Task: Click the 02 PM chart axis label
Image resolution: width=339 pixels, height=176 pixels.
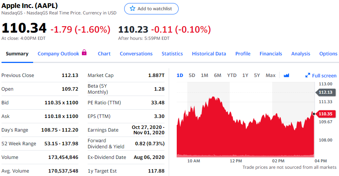Action: (x=278, y=161)
